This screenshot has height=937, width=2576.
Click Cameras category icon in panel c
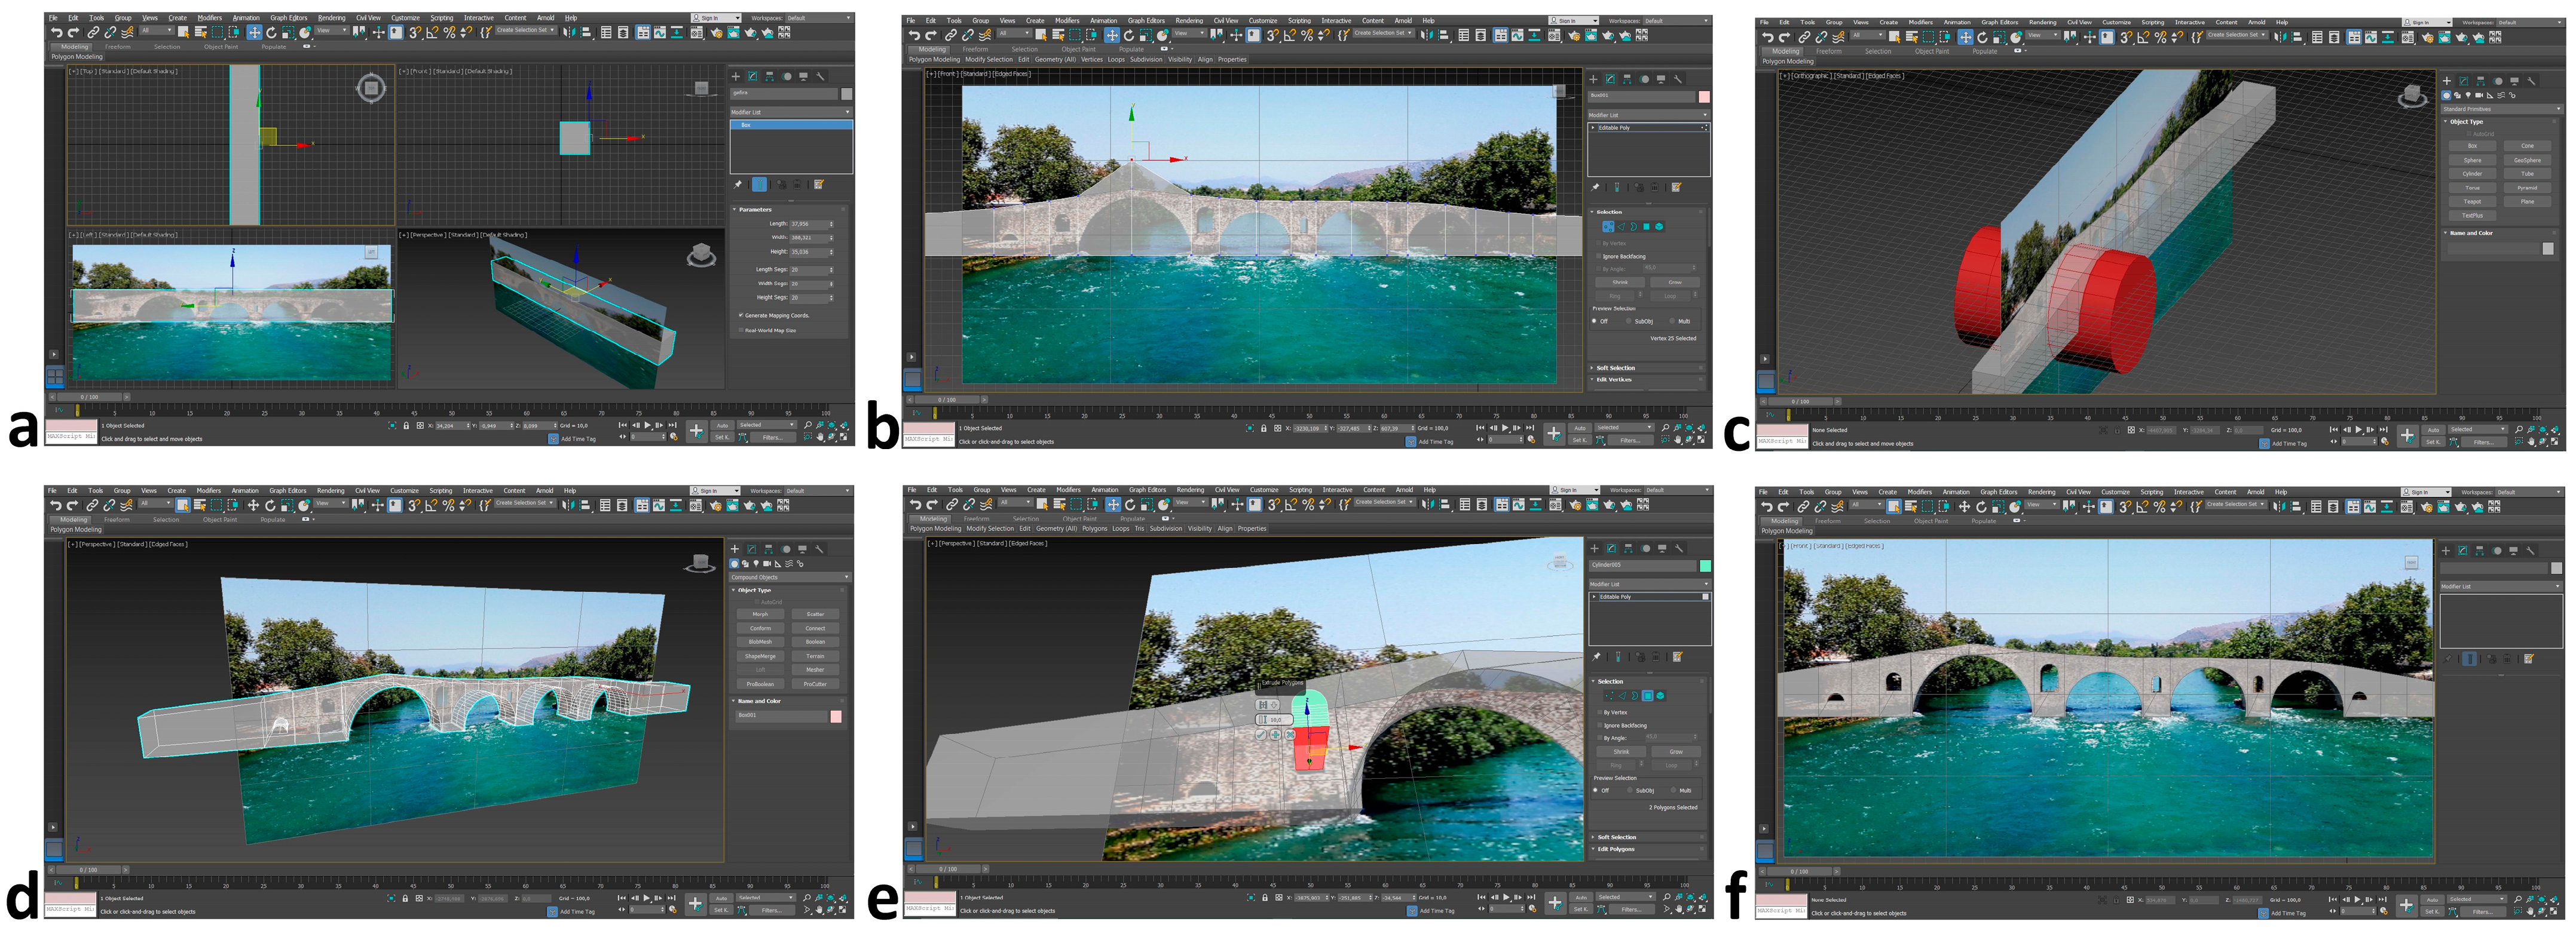point(2479,96)
